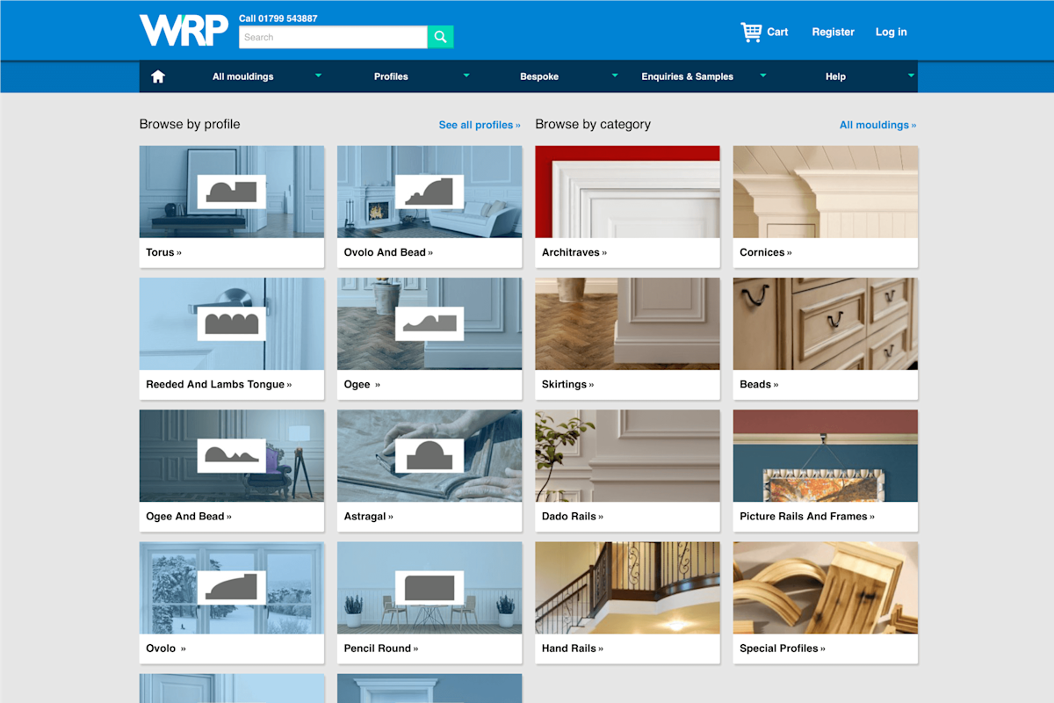This screenshot has height=703, width=1054.
Task: Select the Torus profile shape icon
Action: [x=231, y=192]
